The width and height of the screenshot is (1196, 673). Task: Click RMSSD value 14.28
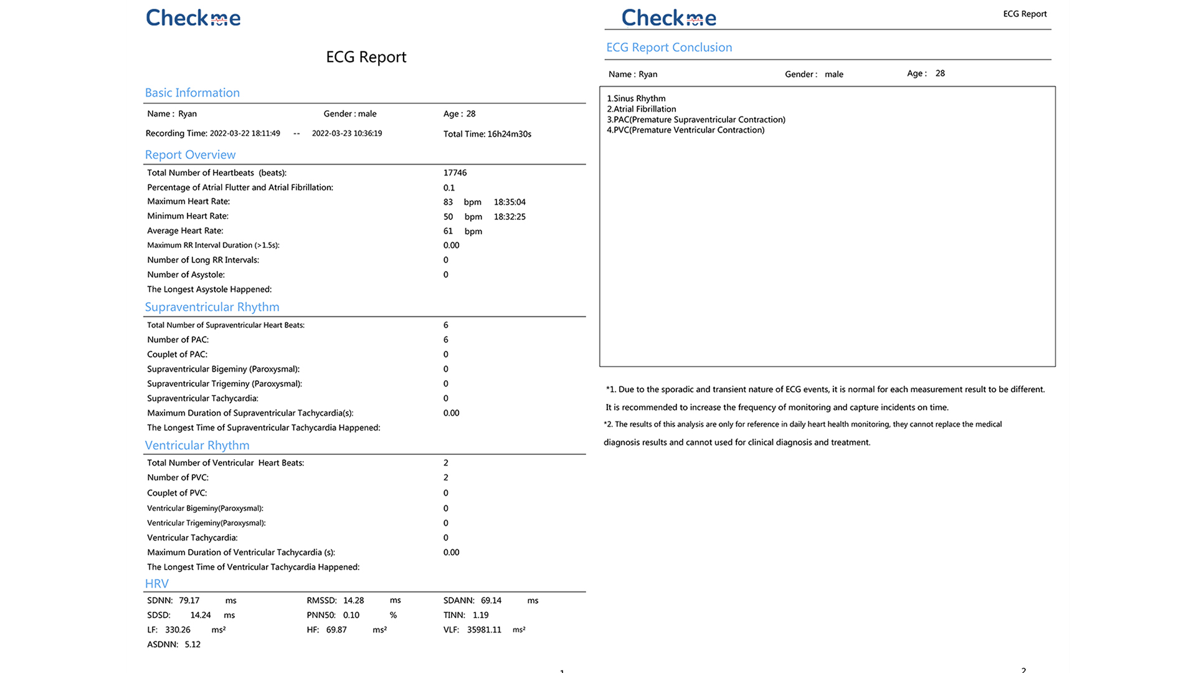click(x=354, y=601)
